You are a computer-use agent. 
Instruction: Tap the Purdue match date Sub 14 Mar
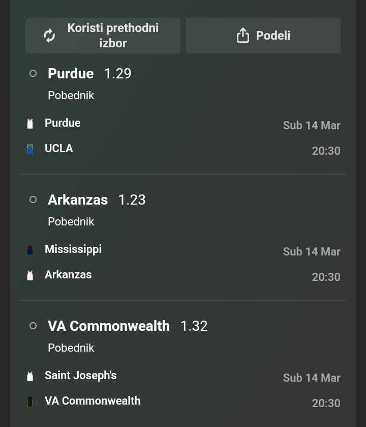point(312,126)
